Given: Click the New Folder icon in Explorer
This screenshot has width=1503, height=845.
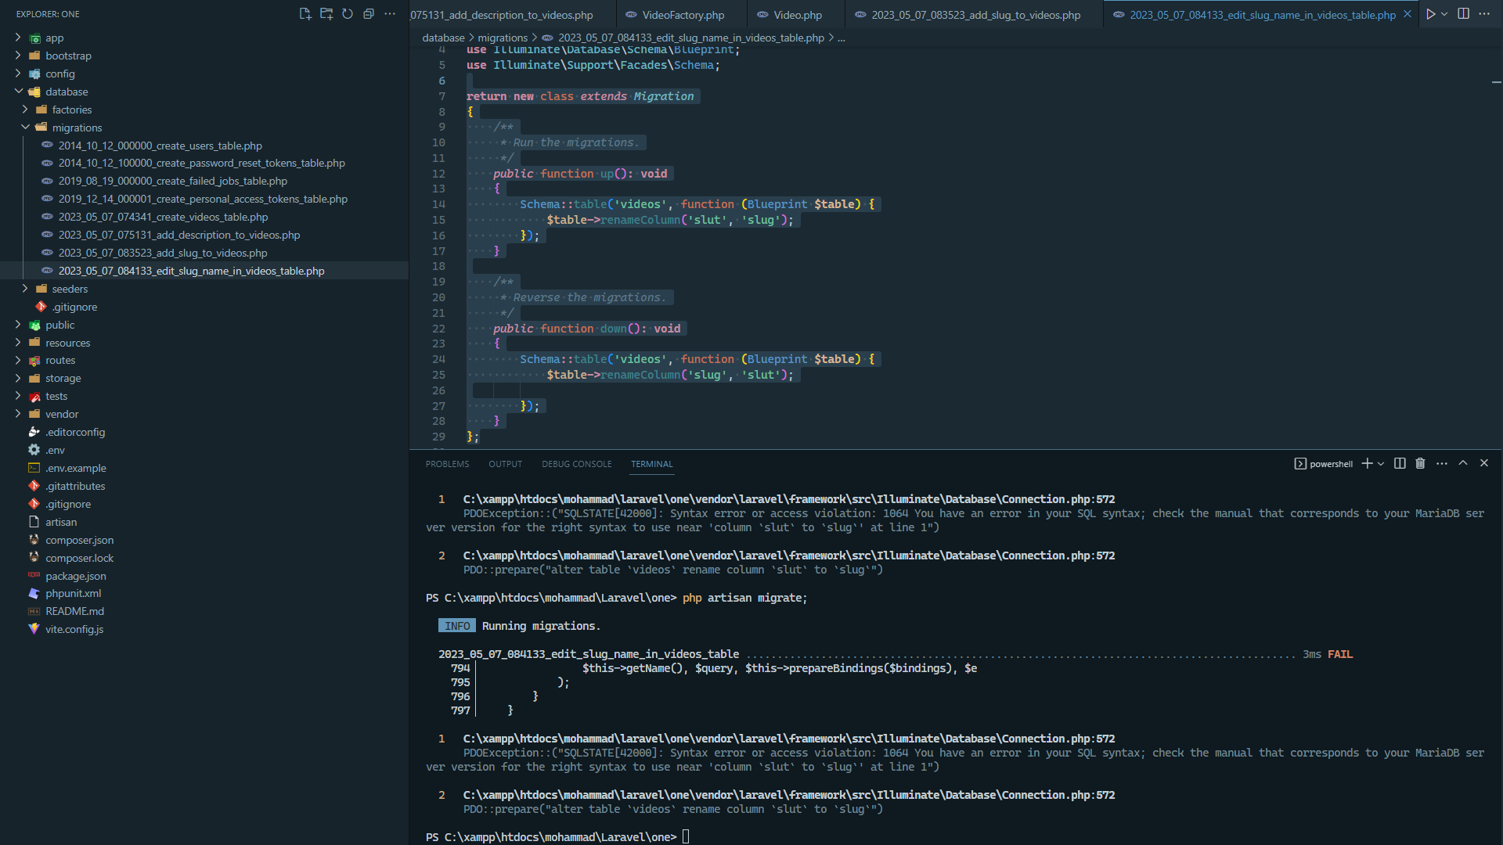Looking at the screenshot, I should (326, 14).
